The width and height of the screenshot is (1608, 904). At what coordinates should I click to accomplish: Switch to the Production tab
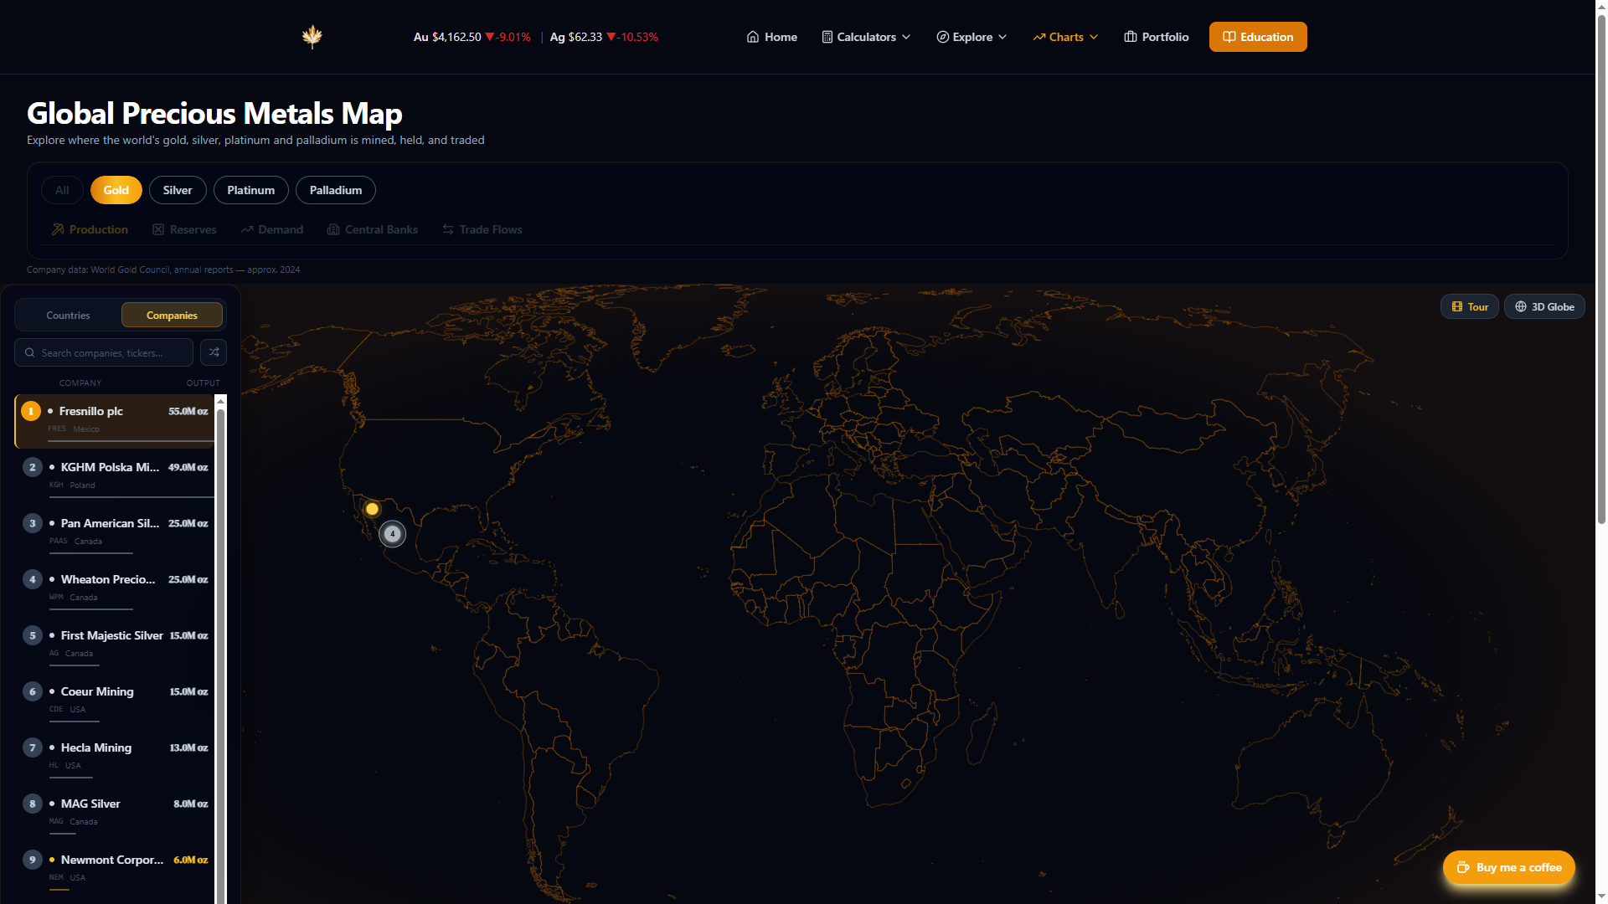90,229
